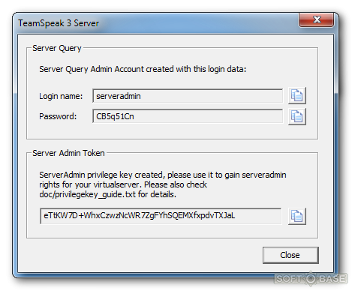Focus the password field showing CB5q51Cn
Image resolution: width=352 pixels, height=291 pixels.
coord(188,116)
